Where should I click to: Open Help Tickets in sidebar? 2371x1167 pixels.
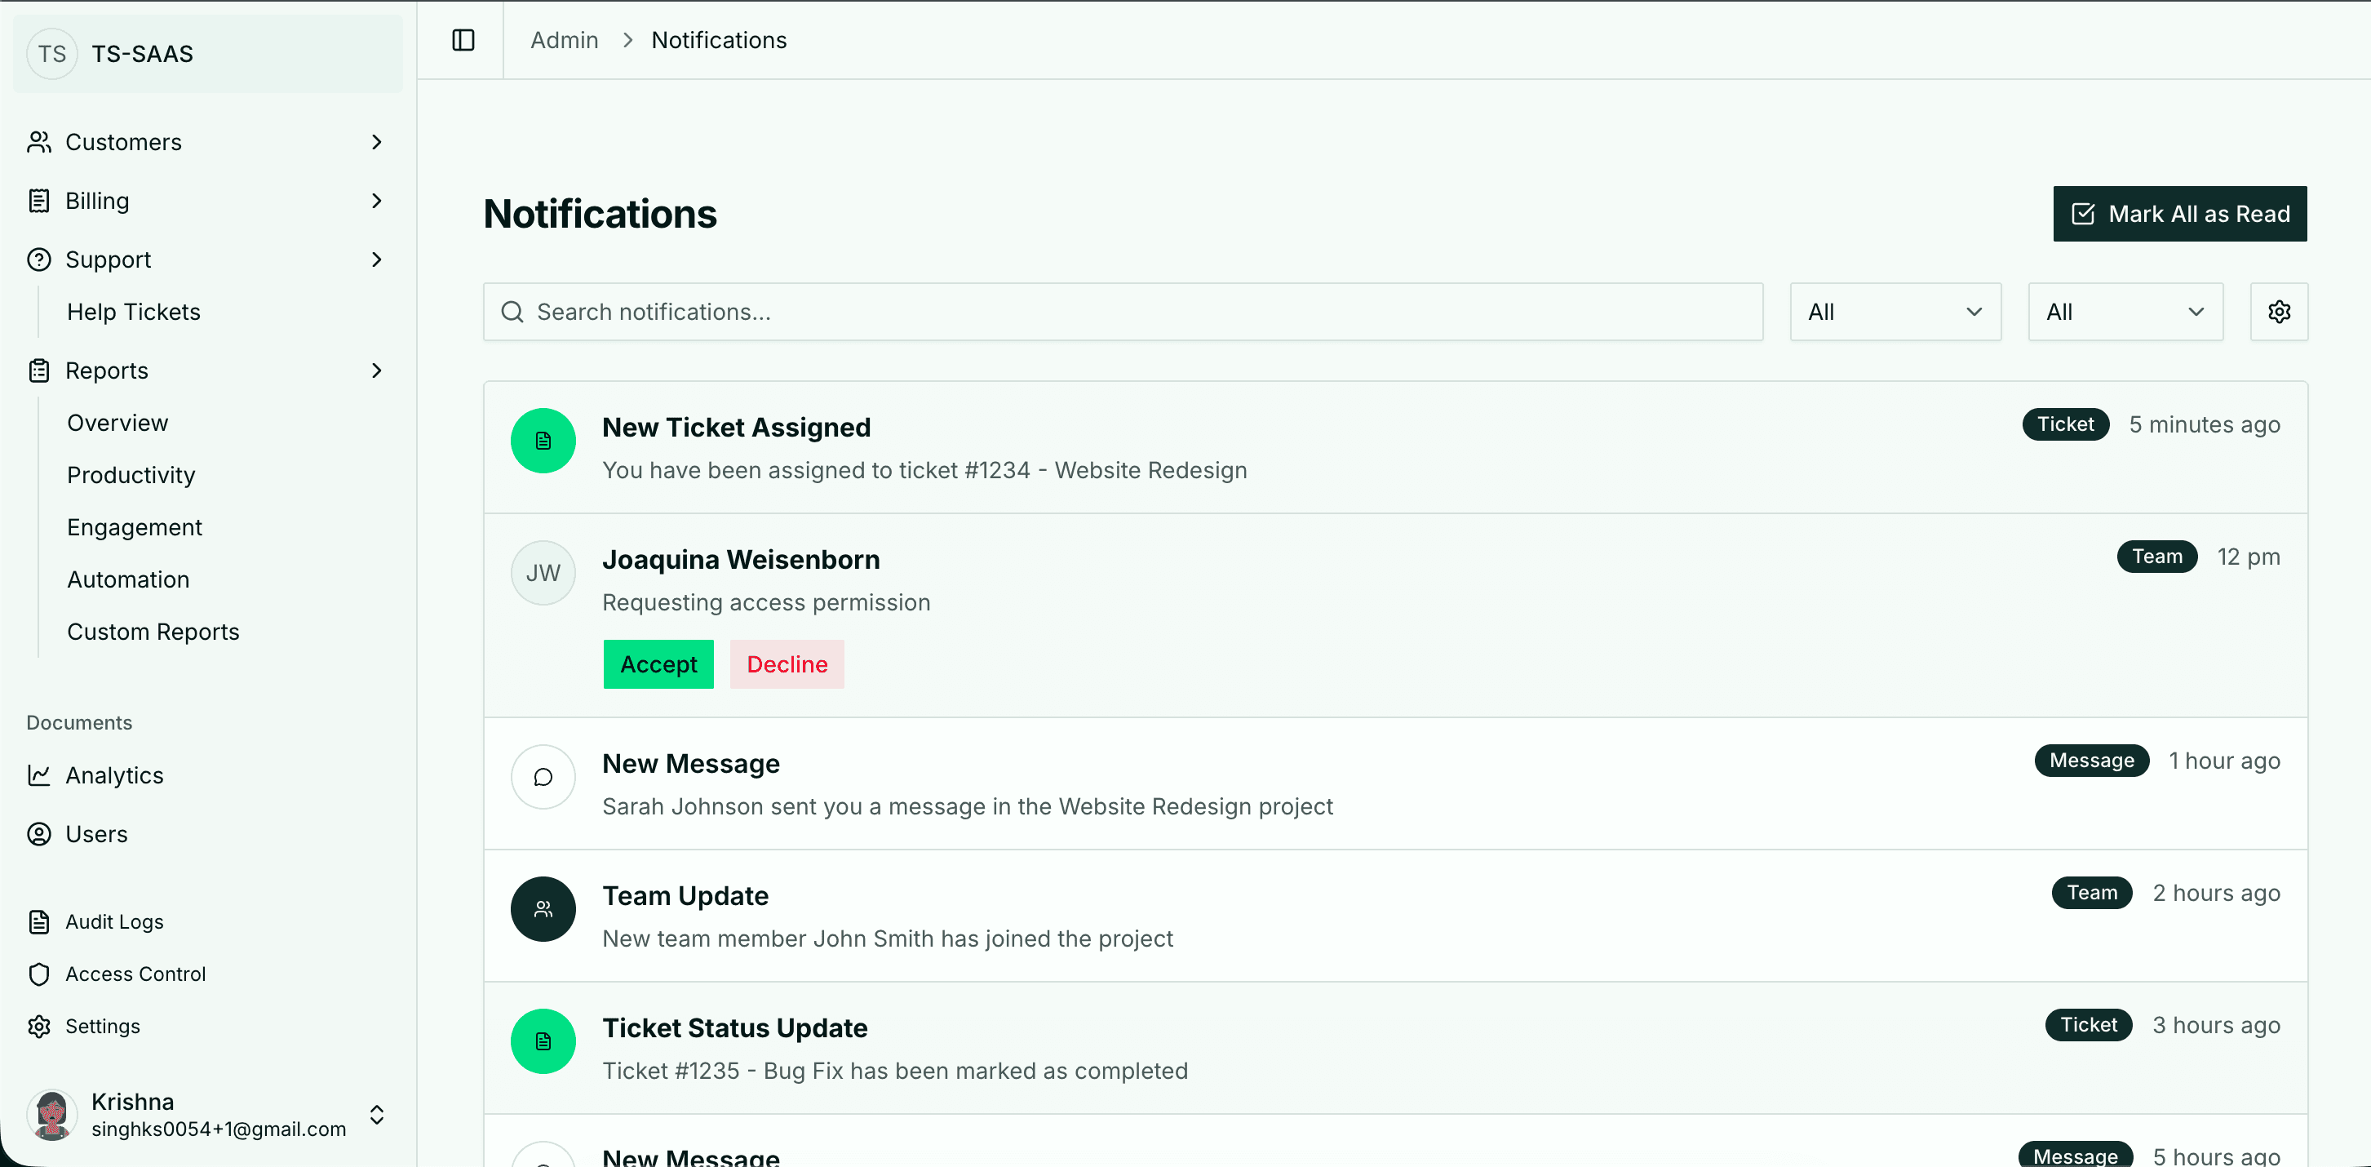click(134, 312)
